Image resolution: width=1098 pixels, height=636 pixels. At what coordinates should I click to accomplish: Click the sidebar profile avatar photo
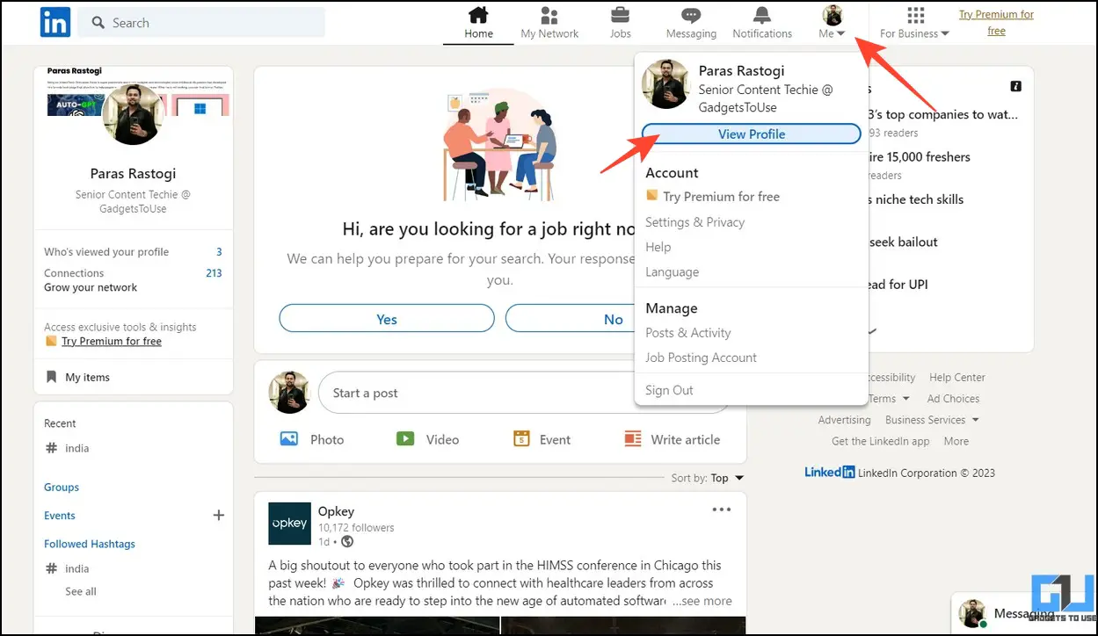click(x=133, y=115)
